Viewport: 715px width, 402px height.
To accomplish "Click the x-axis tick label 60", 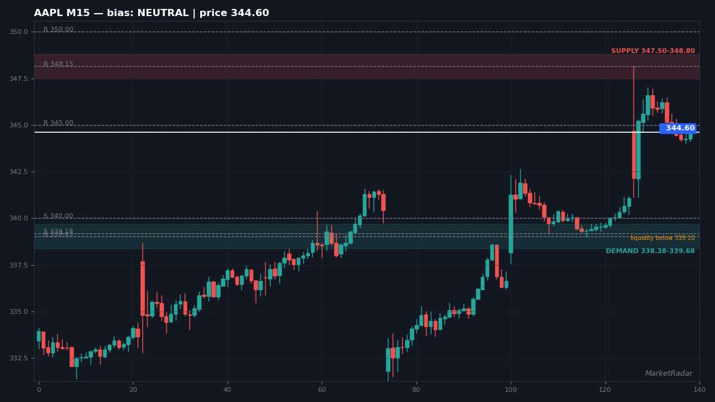I will pos(322,390).
